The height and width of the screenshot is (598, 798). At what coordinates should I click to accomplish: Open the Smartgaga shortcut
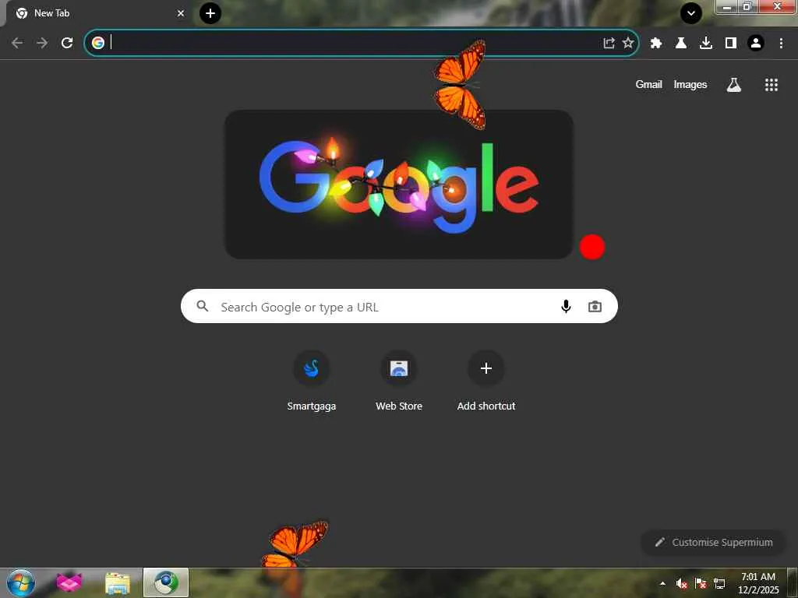[312, 382]
